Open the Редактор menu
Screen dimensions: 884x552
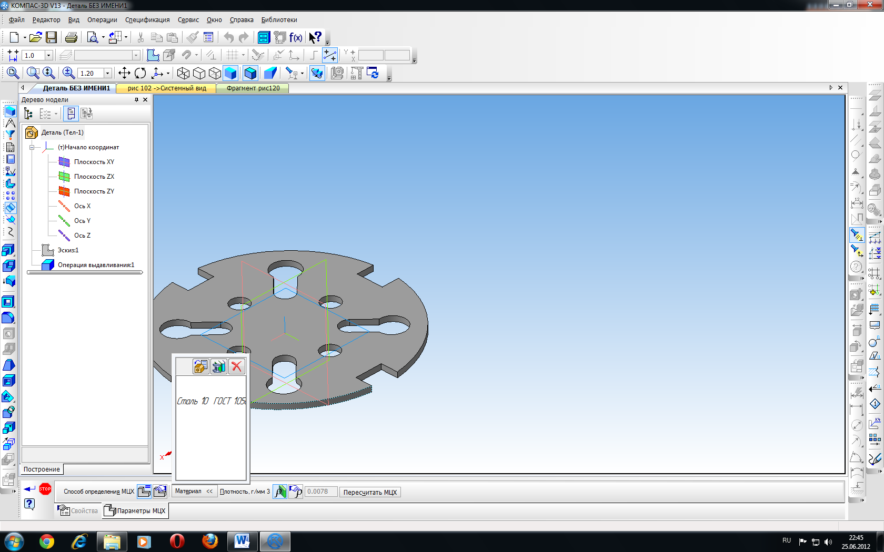pyautogui.click(x=46, y=20)
